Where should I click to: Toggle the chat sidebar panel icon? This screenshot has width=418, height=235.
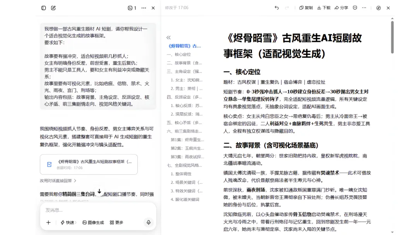point(43,8)
